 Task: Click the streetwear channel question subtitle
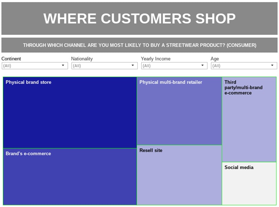click(x=139, y=45)
